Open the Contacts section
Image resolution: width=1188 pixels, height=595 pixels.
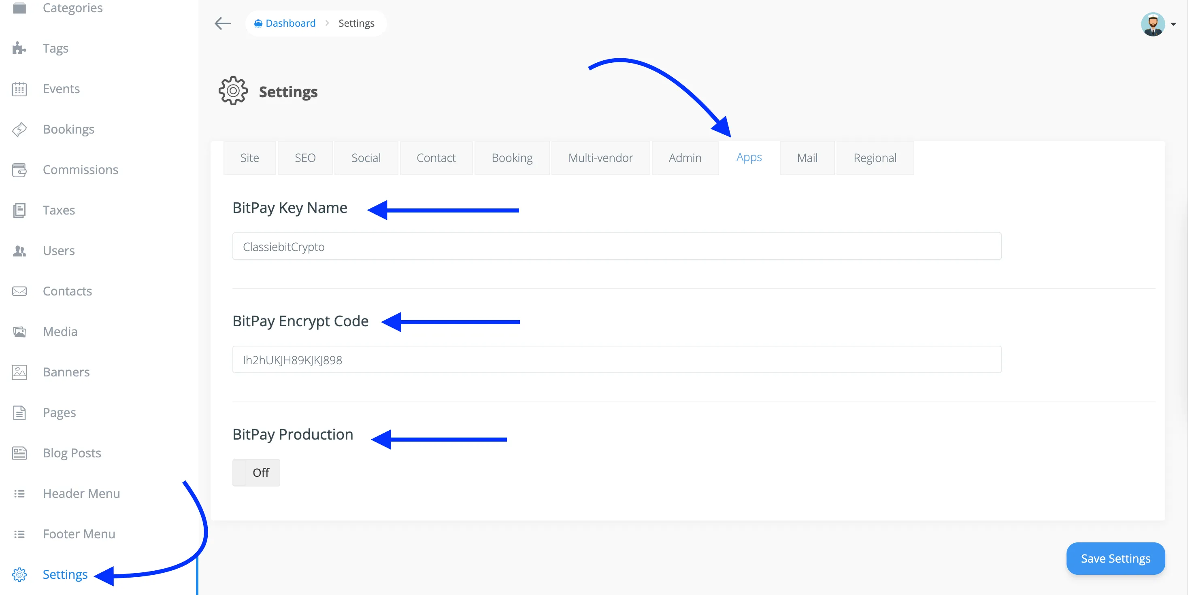pos(67,291)
